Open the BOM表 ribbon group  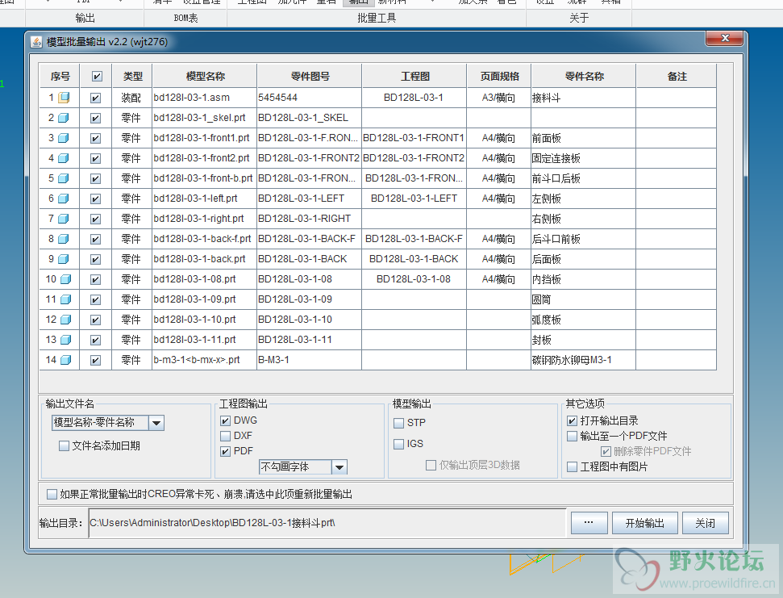[185, 18]
